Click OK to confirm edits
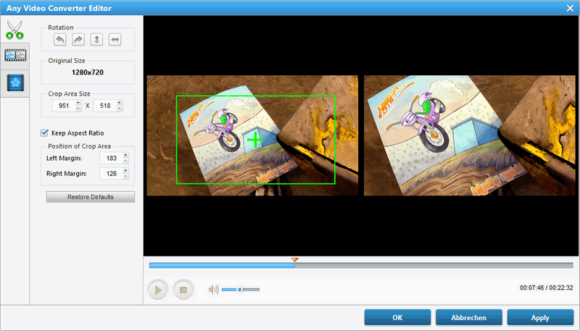580x331 pixels. point(397,318)
